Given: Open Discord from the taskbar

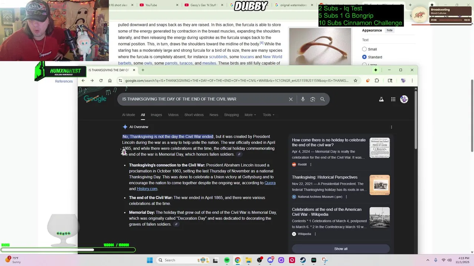Looking at the screenshot, I should click(x=270, y=260).
